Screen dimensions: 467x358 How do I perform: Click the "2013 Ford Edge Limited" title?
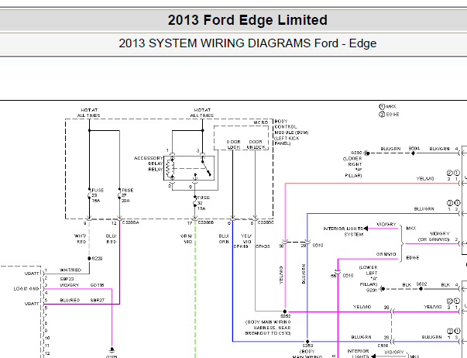tap(248, 20)
